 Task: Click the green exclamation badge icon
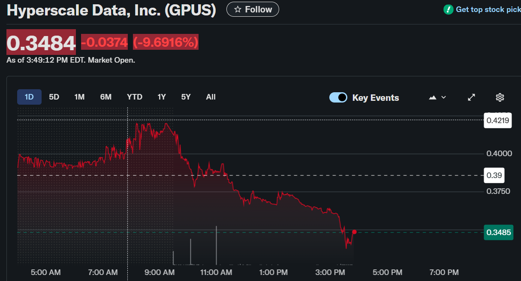(449, 9)
